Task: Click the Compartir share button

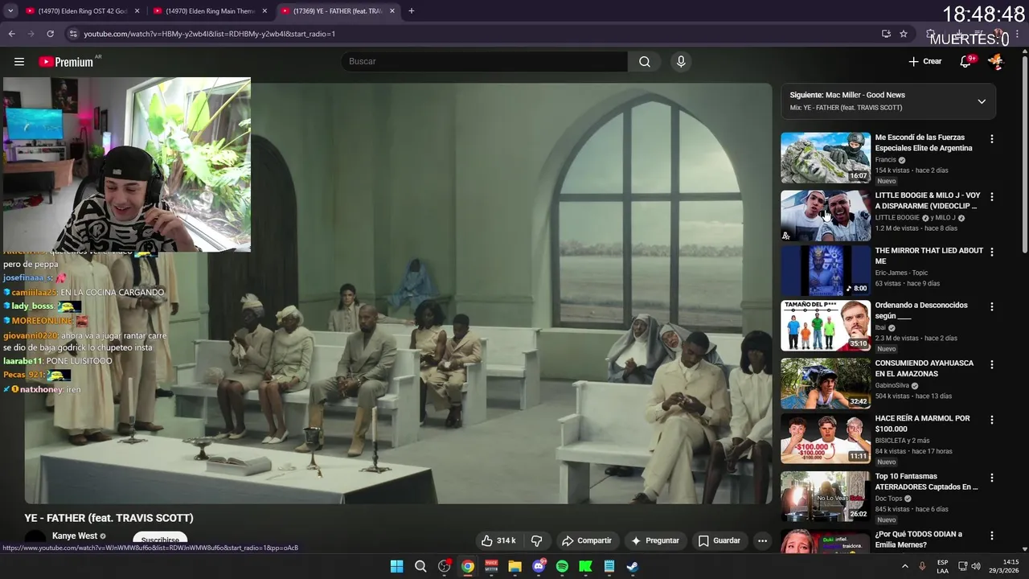Action: [586, 540]
